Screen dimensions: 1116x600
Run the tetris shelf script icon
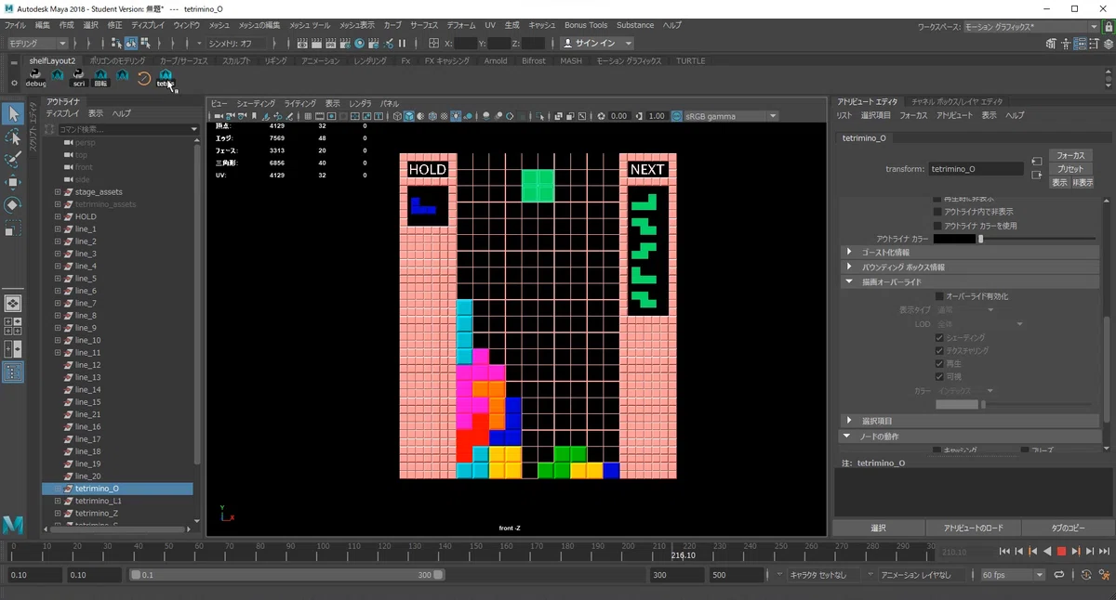[x=166, y=78]
